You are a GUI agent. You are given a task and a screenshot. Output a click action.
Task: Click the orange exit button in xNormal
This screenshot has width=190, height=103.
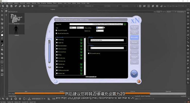pos(139,81)
